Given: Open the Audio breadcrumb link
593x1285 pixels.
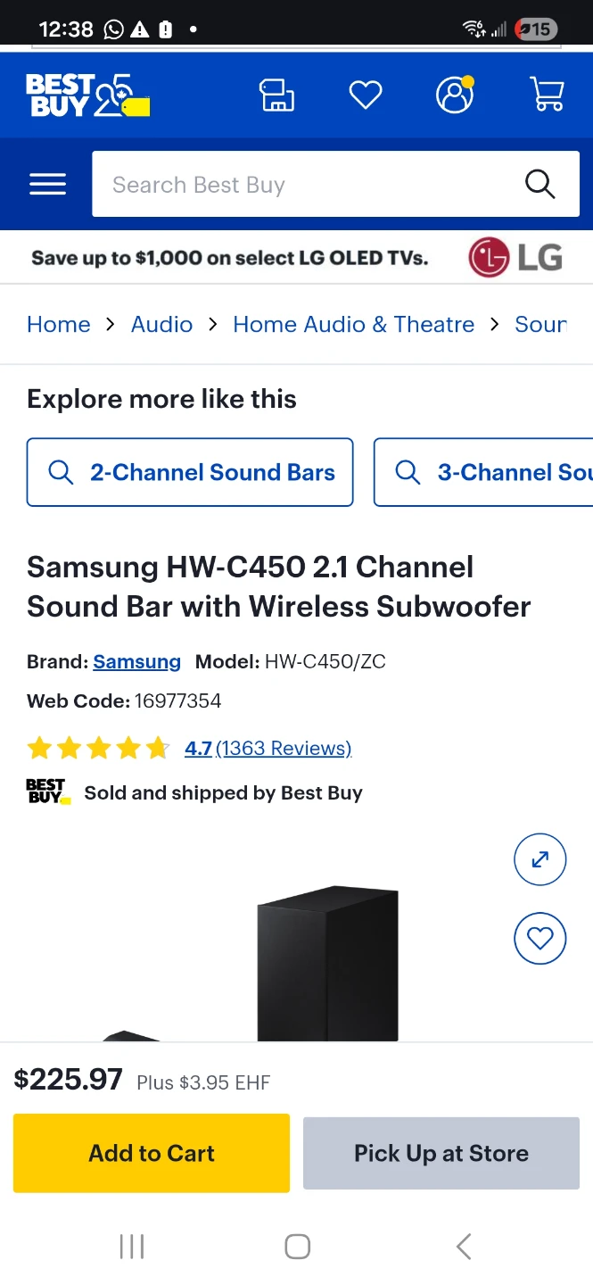Looking at the screenshot, I should [x=161, y=324].
